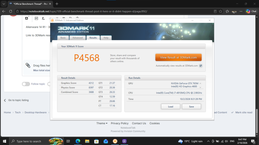
Task: Open File Explorer from the taskbar
Action: click(x=87, y=141)
